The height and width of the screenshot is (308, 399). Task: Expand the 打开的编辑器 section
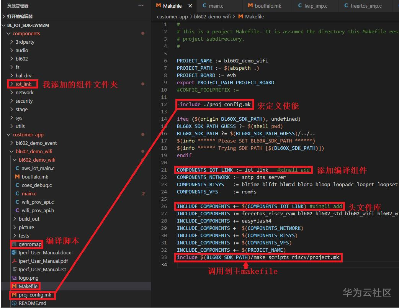pyautogui.click(x=20, y=16)
